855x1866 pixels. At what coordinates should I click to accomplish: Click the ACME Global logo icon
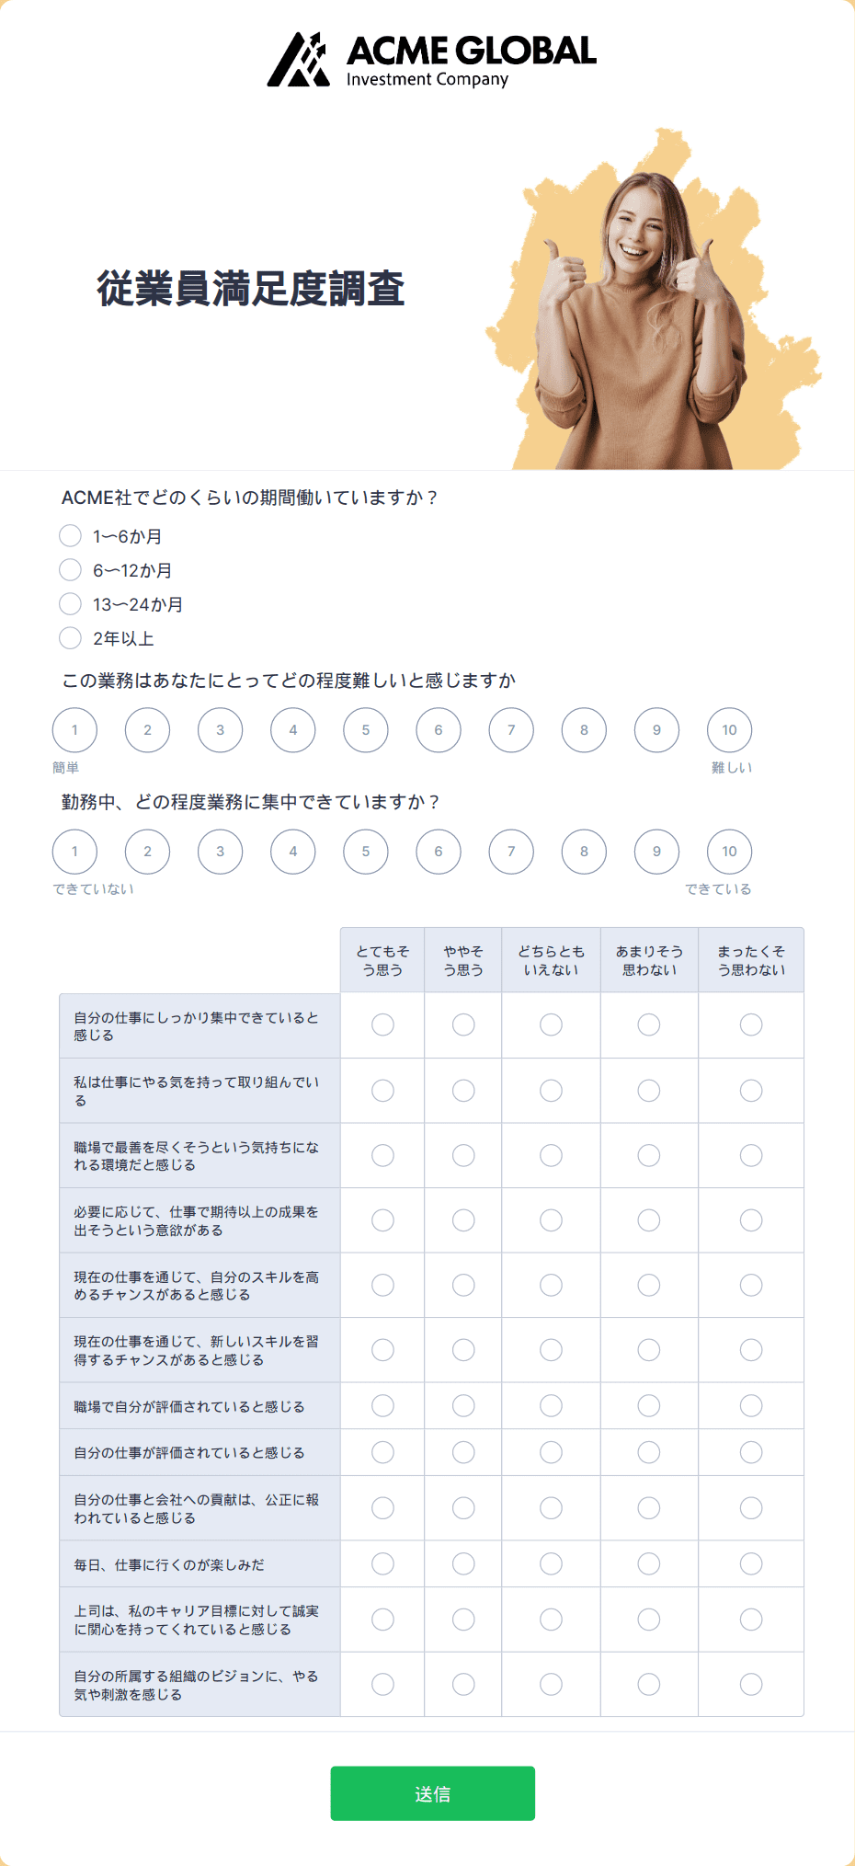point(298,60)
